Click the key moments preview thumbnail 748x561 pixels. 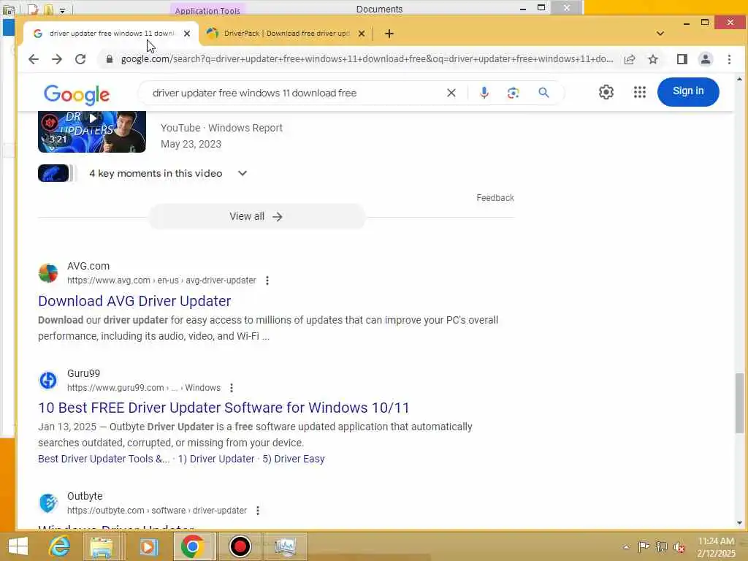(54, 173)
